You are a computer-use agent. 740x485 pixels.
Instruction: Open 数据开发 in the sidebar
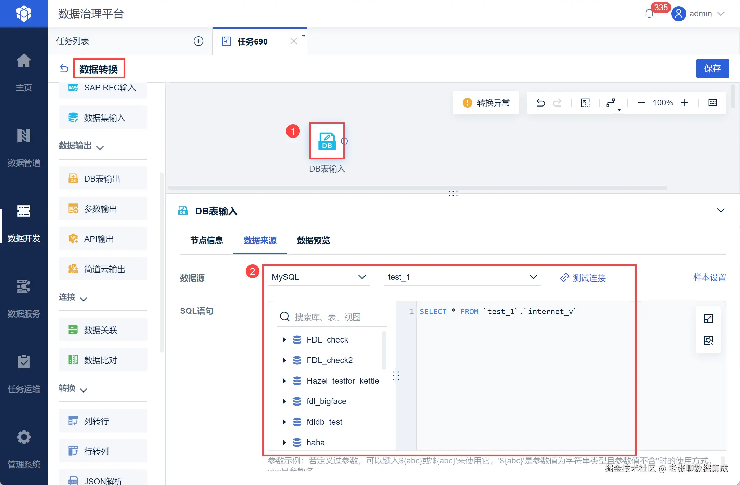24,223
